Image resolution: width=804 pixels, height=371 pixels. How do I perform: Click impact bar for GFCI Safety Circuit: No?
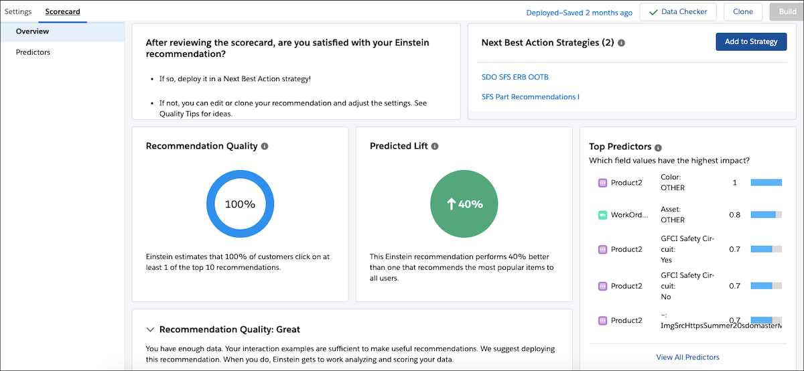766,286
